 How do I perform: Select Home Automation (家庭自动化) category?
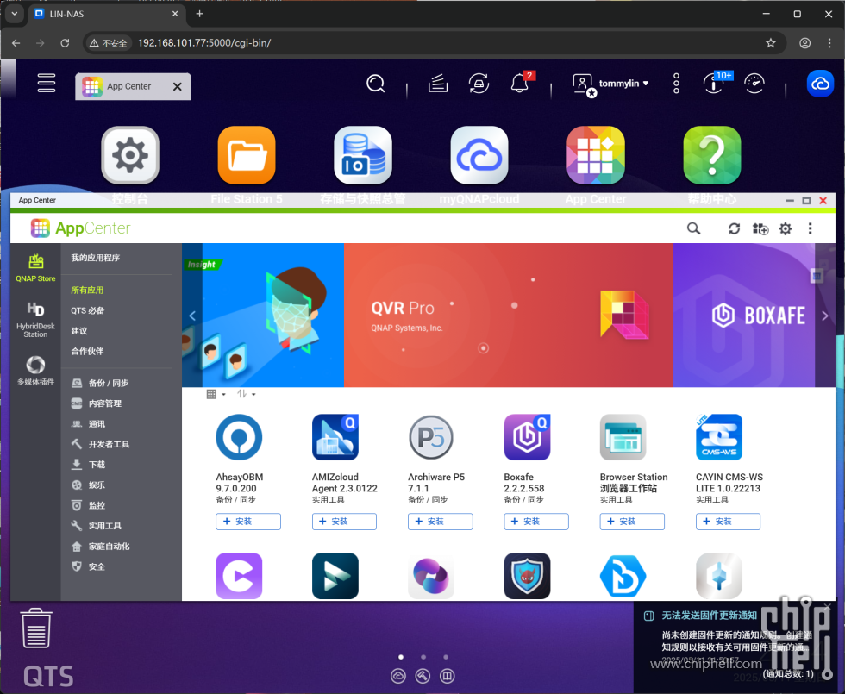pos(100,547)
